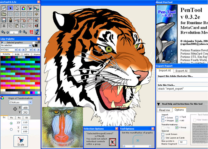The width and height of the screenshot is (208, 149).
Task: Open the ClickLoc origin dropdown
Action: tap(20, 102)
